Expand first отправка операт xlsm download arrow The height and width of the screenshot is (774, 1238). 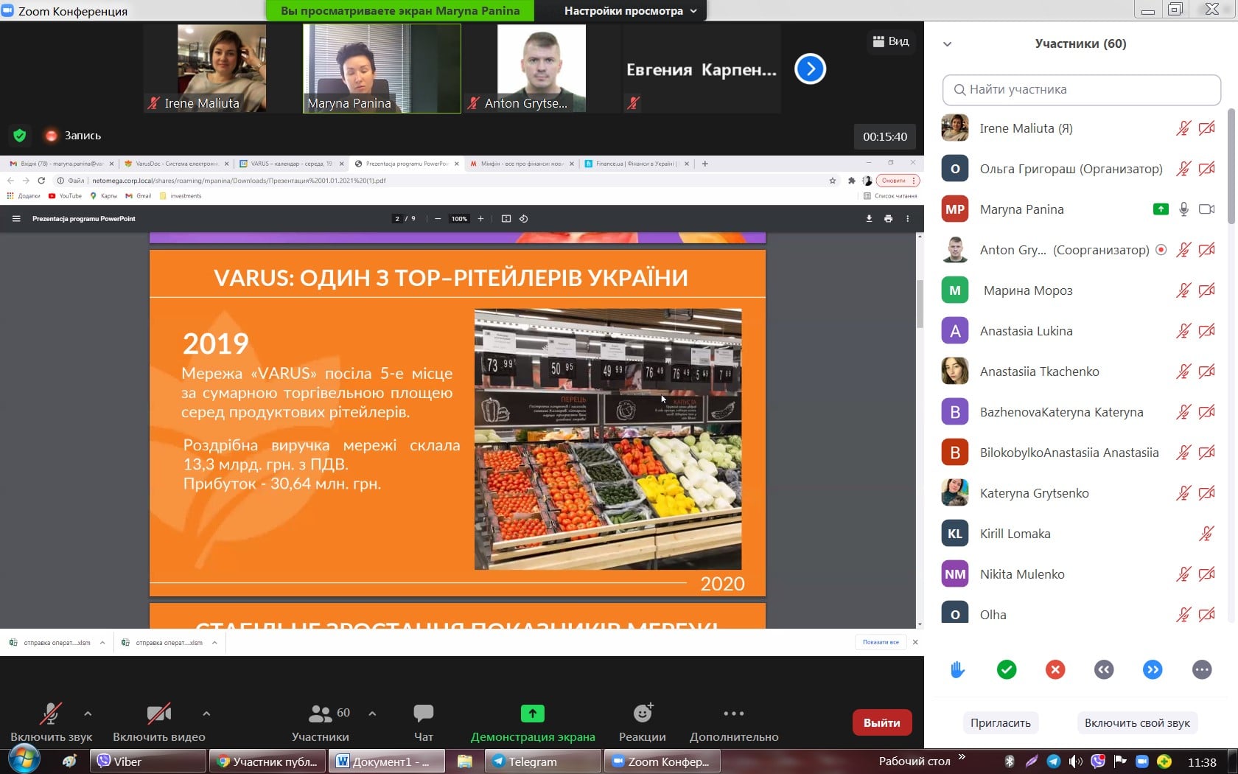click(x=102, y=643)
